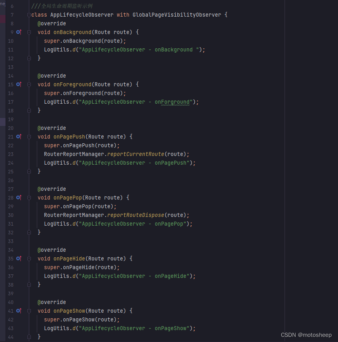338x342 pixels.
Task: Collapse the onPagePush method fold
Action: click(x=29, y=137)
